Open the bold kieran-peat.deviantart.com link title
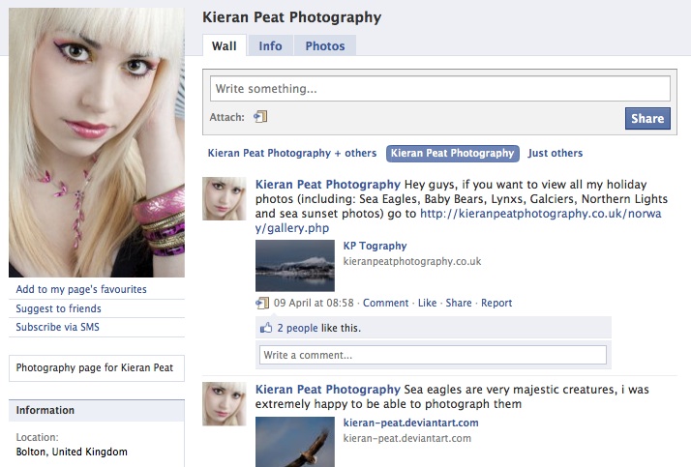This screenshot has height=467, width=691. point(410,423)
